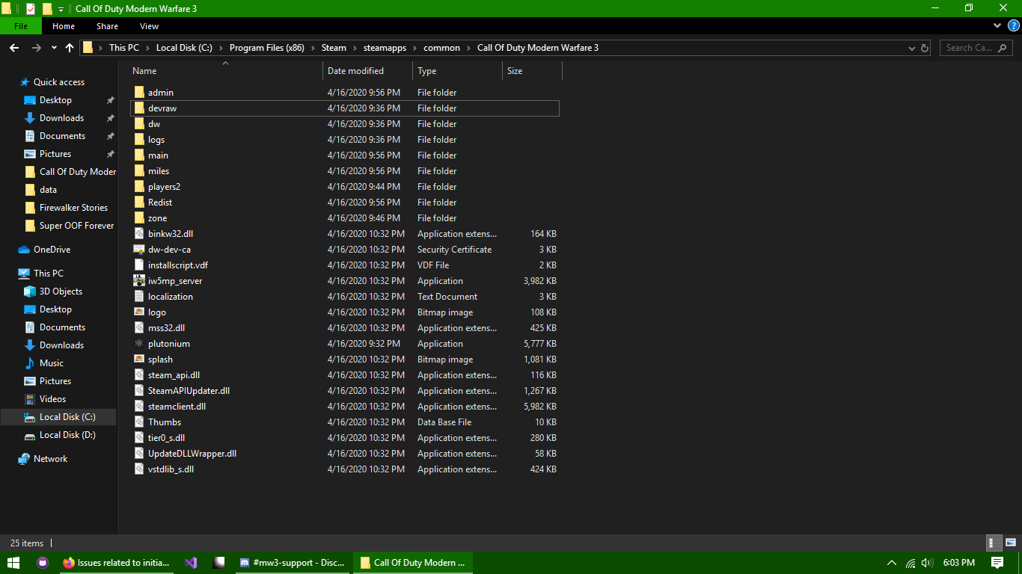1022x574 pixels.
Task: Select the splash bitmap file icon
Action: click(139, 359)
